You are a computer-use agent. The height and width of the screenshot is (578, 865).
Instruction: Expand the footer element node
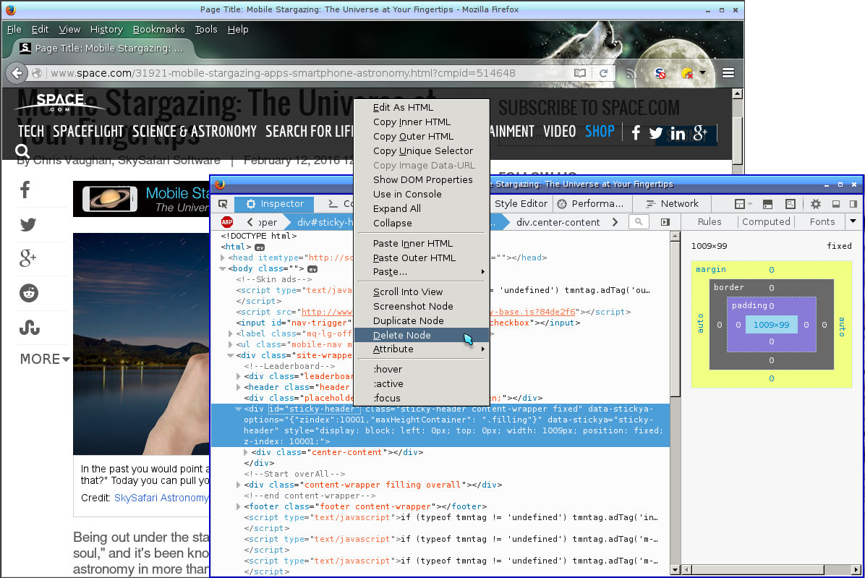tap(239, 506)
